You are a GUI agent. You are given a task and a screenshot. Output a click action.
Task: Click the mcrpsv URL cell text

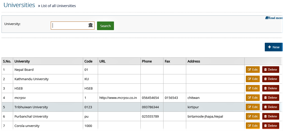pos(118,98)
